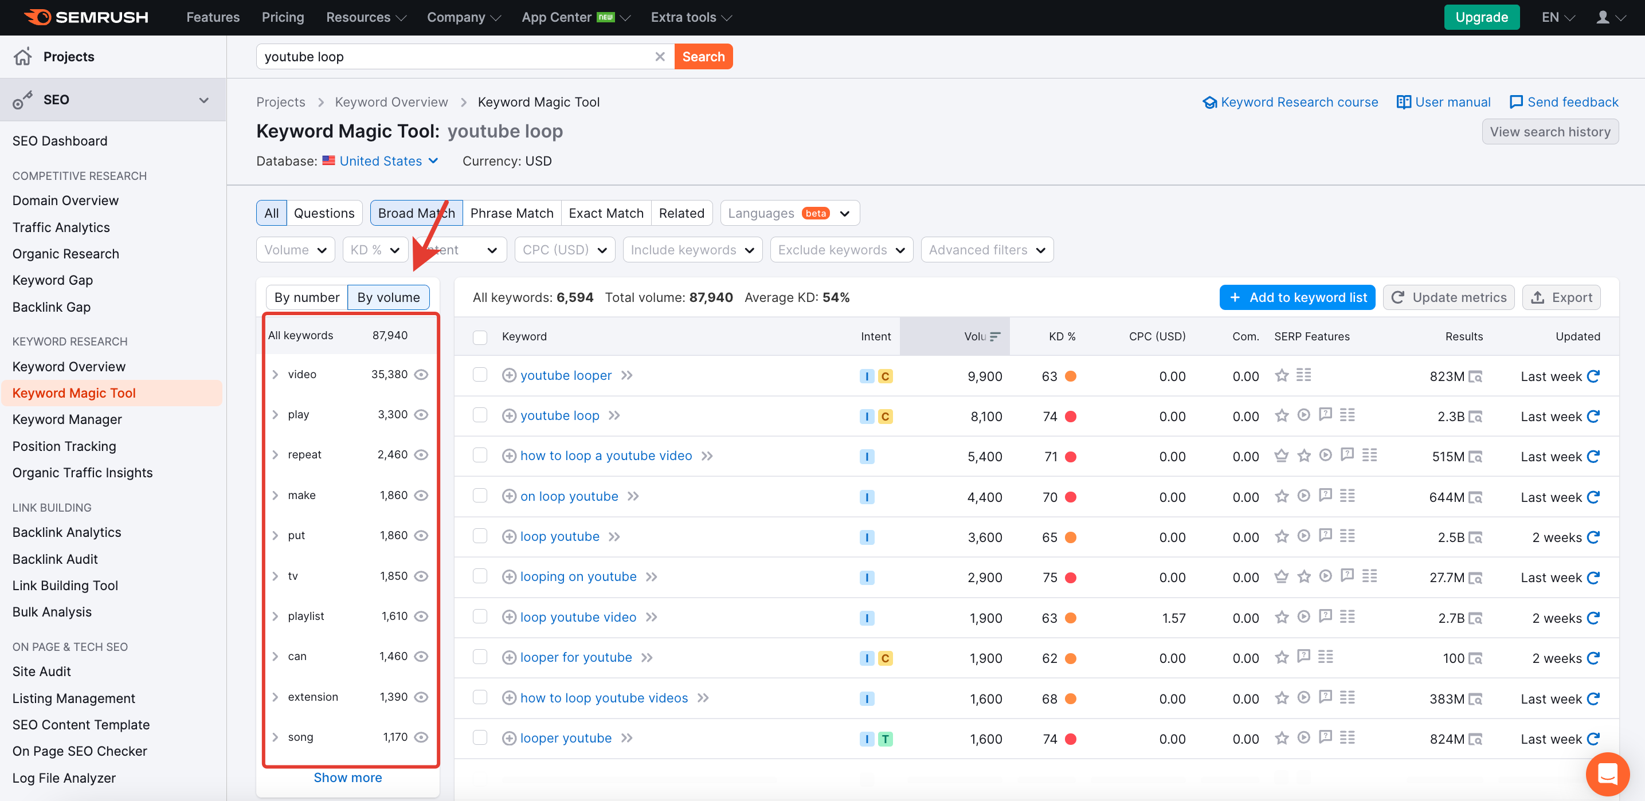This screenshot has width=1645, height=801.
Task: Toggle the eye icon for 'video' group
Action: [x=421, y=375]
